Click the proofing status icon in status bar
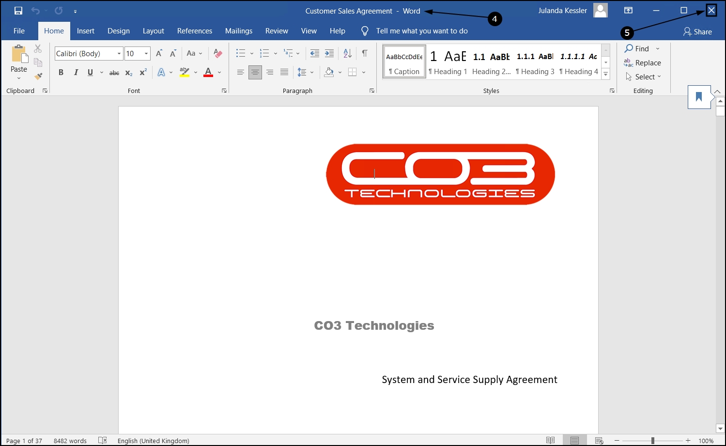This screenshot has height=446, width=726. (x=102, y=440)
